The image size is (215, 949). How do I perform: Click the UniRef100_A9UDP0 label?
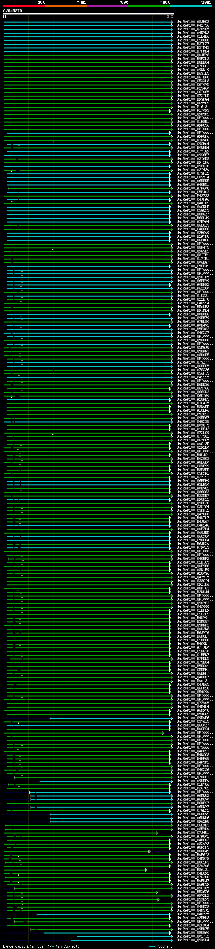[x=193, y=781]
